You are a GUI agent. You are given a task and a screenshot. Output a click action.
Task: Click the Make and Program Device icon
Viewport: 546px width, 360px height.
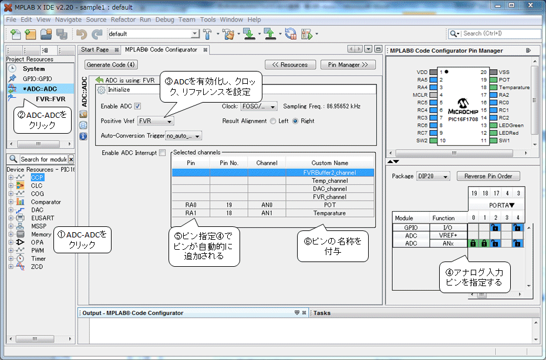pos(250,34)
